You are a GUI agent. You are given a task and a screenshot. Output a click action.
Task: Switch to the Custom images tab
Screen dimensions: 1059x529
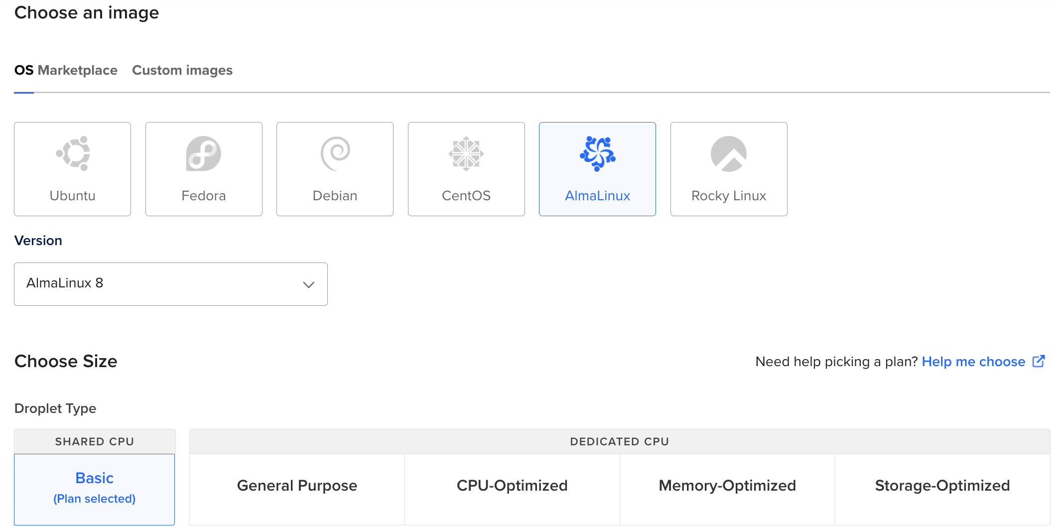[x=182, y=70]
